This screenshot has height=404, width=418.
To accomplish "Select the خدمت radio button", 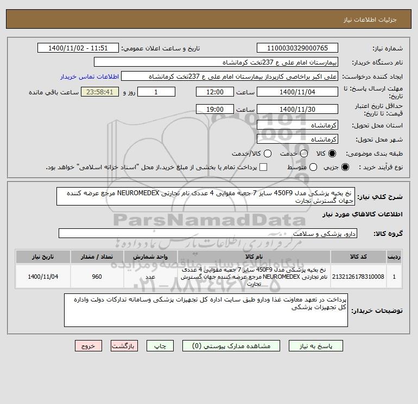I will tap(304, 153).
